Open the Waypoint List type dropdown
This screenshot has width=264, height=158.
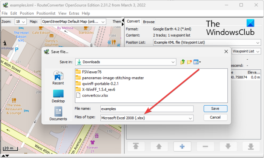click(x=246, y=51)
